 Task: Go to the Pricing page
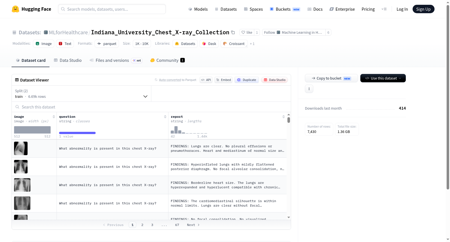coord(368,9)
